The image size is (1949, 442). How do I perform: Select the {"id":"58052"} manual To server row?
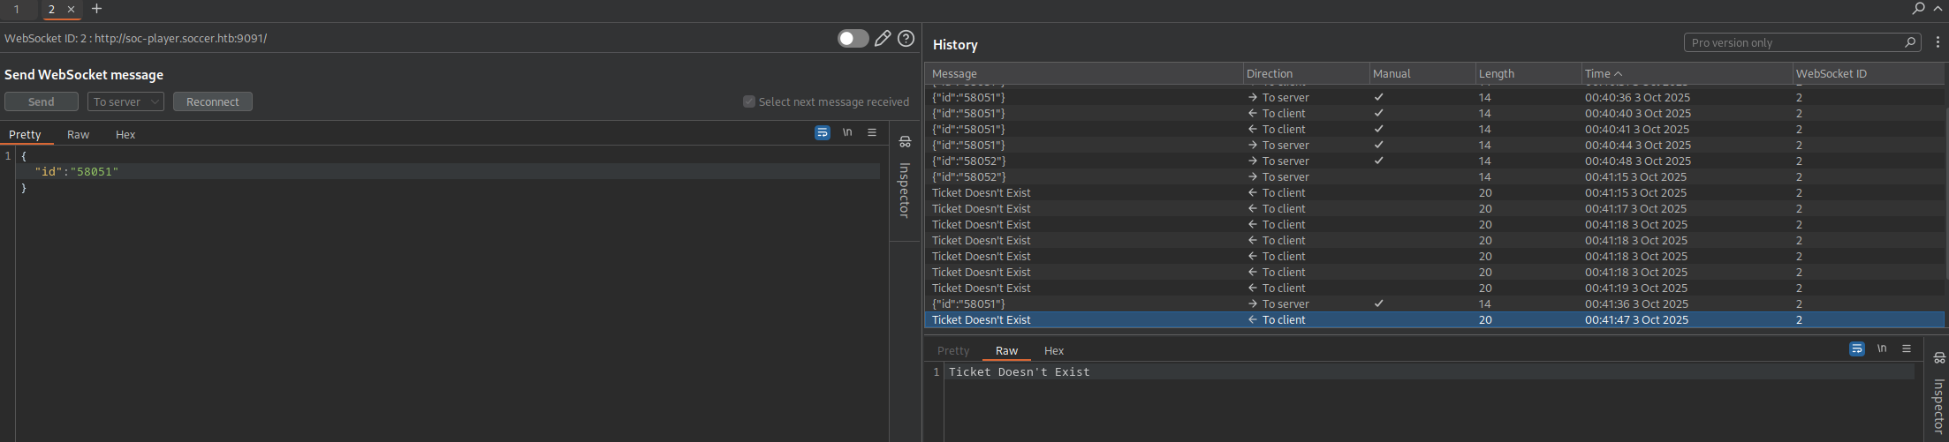pos(969,161)
